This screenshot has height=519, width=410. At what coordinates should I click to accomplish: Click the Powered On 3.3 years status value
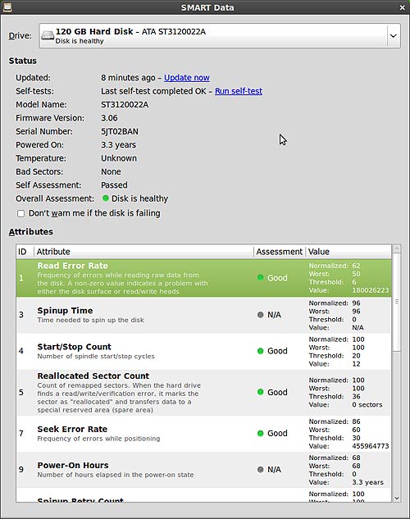tap(118, 145)
